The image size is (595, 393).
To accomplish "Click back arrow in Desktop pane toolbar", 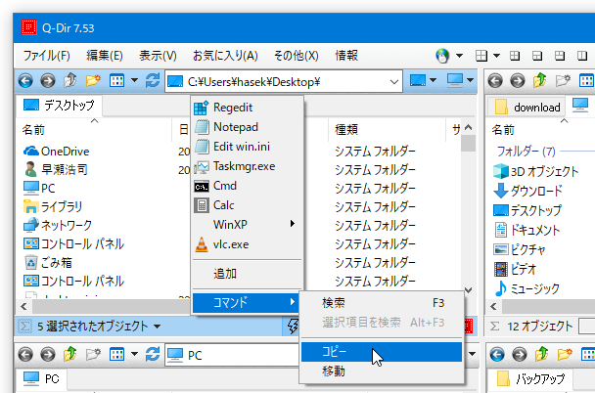I will click(25, 81).
